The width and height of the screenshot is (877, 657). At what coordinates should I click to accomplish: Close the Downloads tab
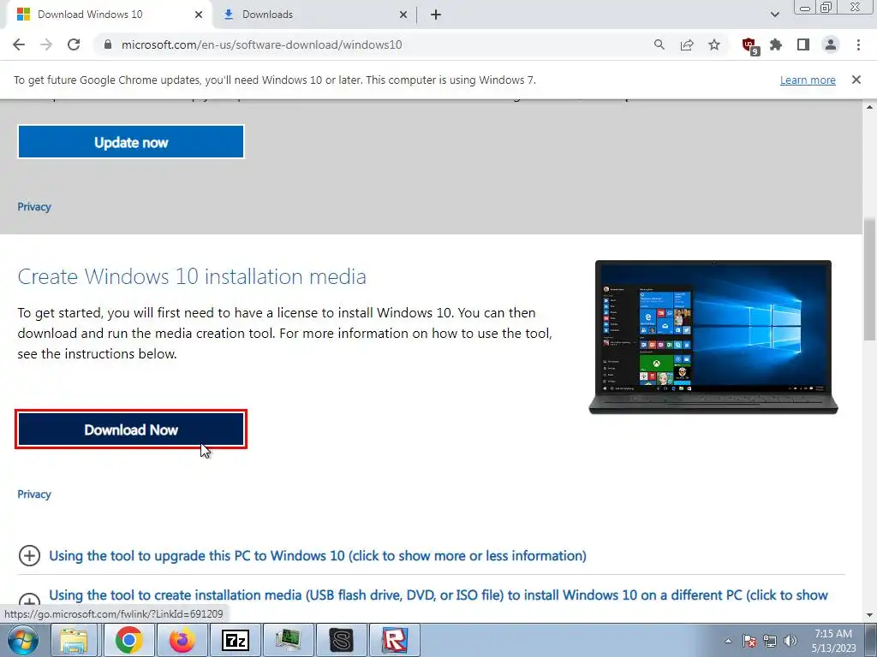click(403, 15)
